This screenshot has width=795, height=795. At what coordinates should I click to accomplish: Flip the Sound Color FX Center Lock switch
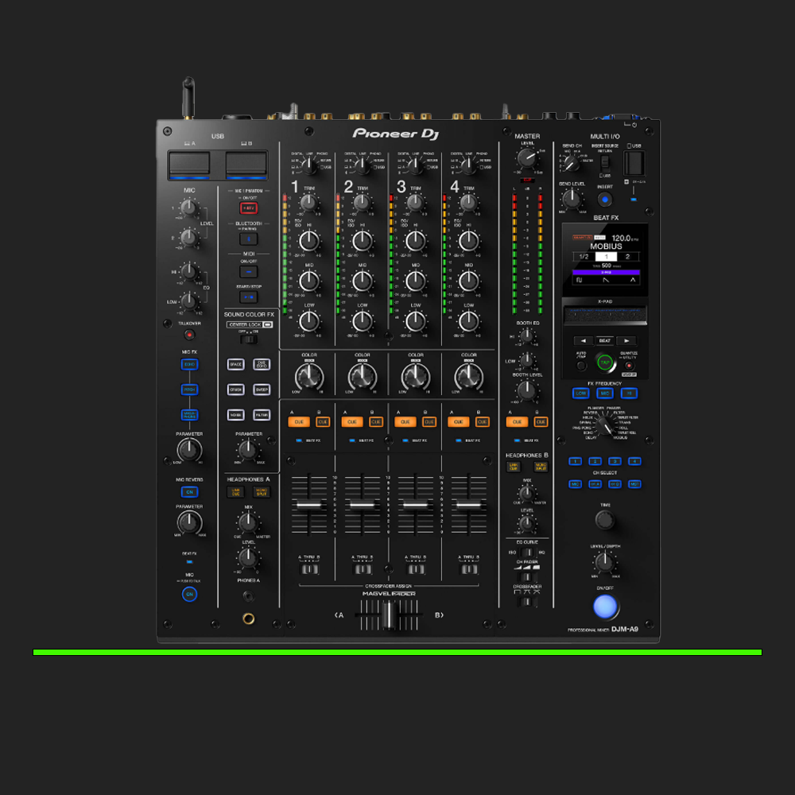point(249,339)
